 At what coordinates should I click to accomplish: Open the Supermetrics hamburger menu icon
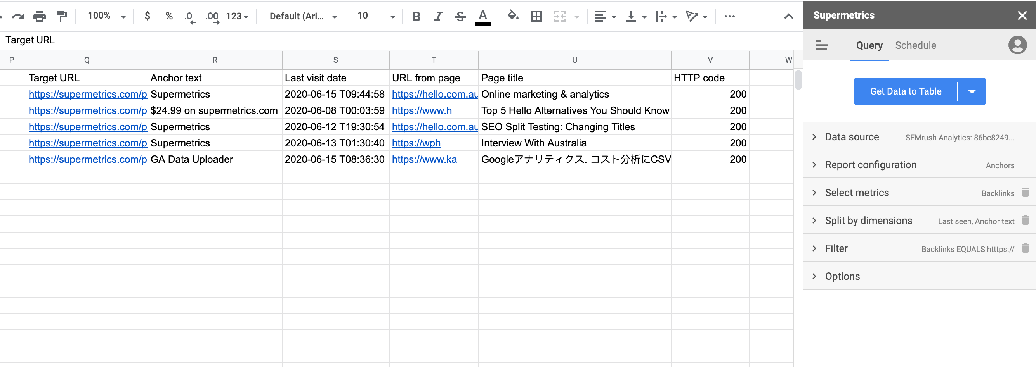click(x=822, y=46)
